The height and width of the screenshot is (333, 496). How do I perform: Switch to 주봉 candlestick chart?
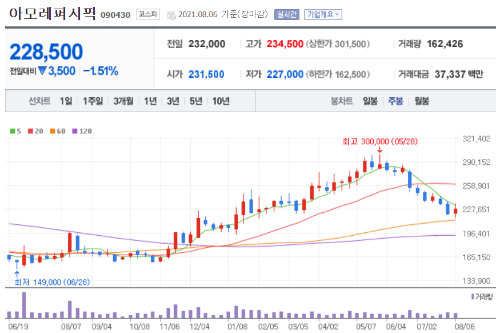395,101
